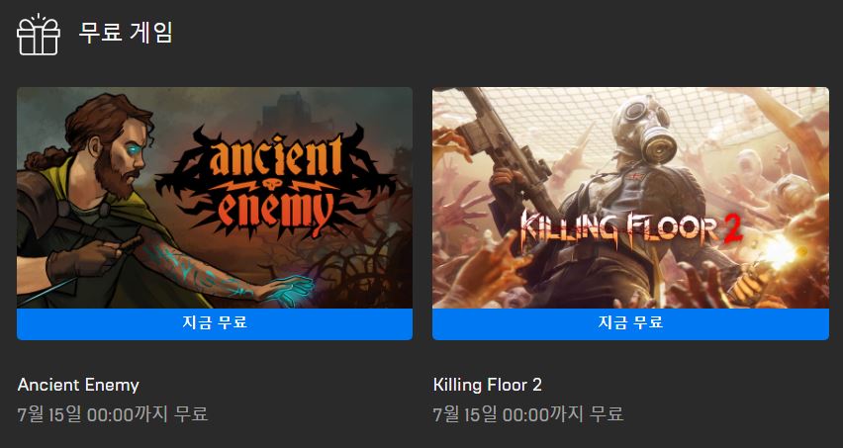
Task: Select the Killing Floor 2 title text
Action: point(488,385)
